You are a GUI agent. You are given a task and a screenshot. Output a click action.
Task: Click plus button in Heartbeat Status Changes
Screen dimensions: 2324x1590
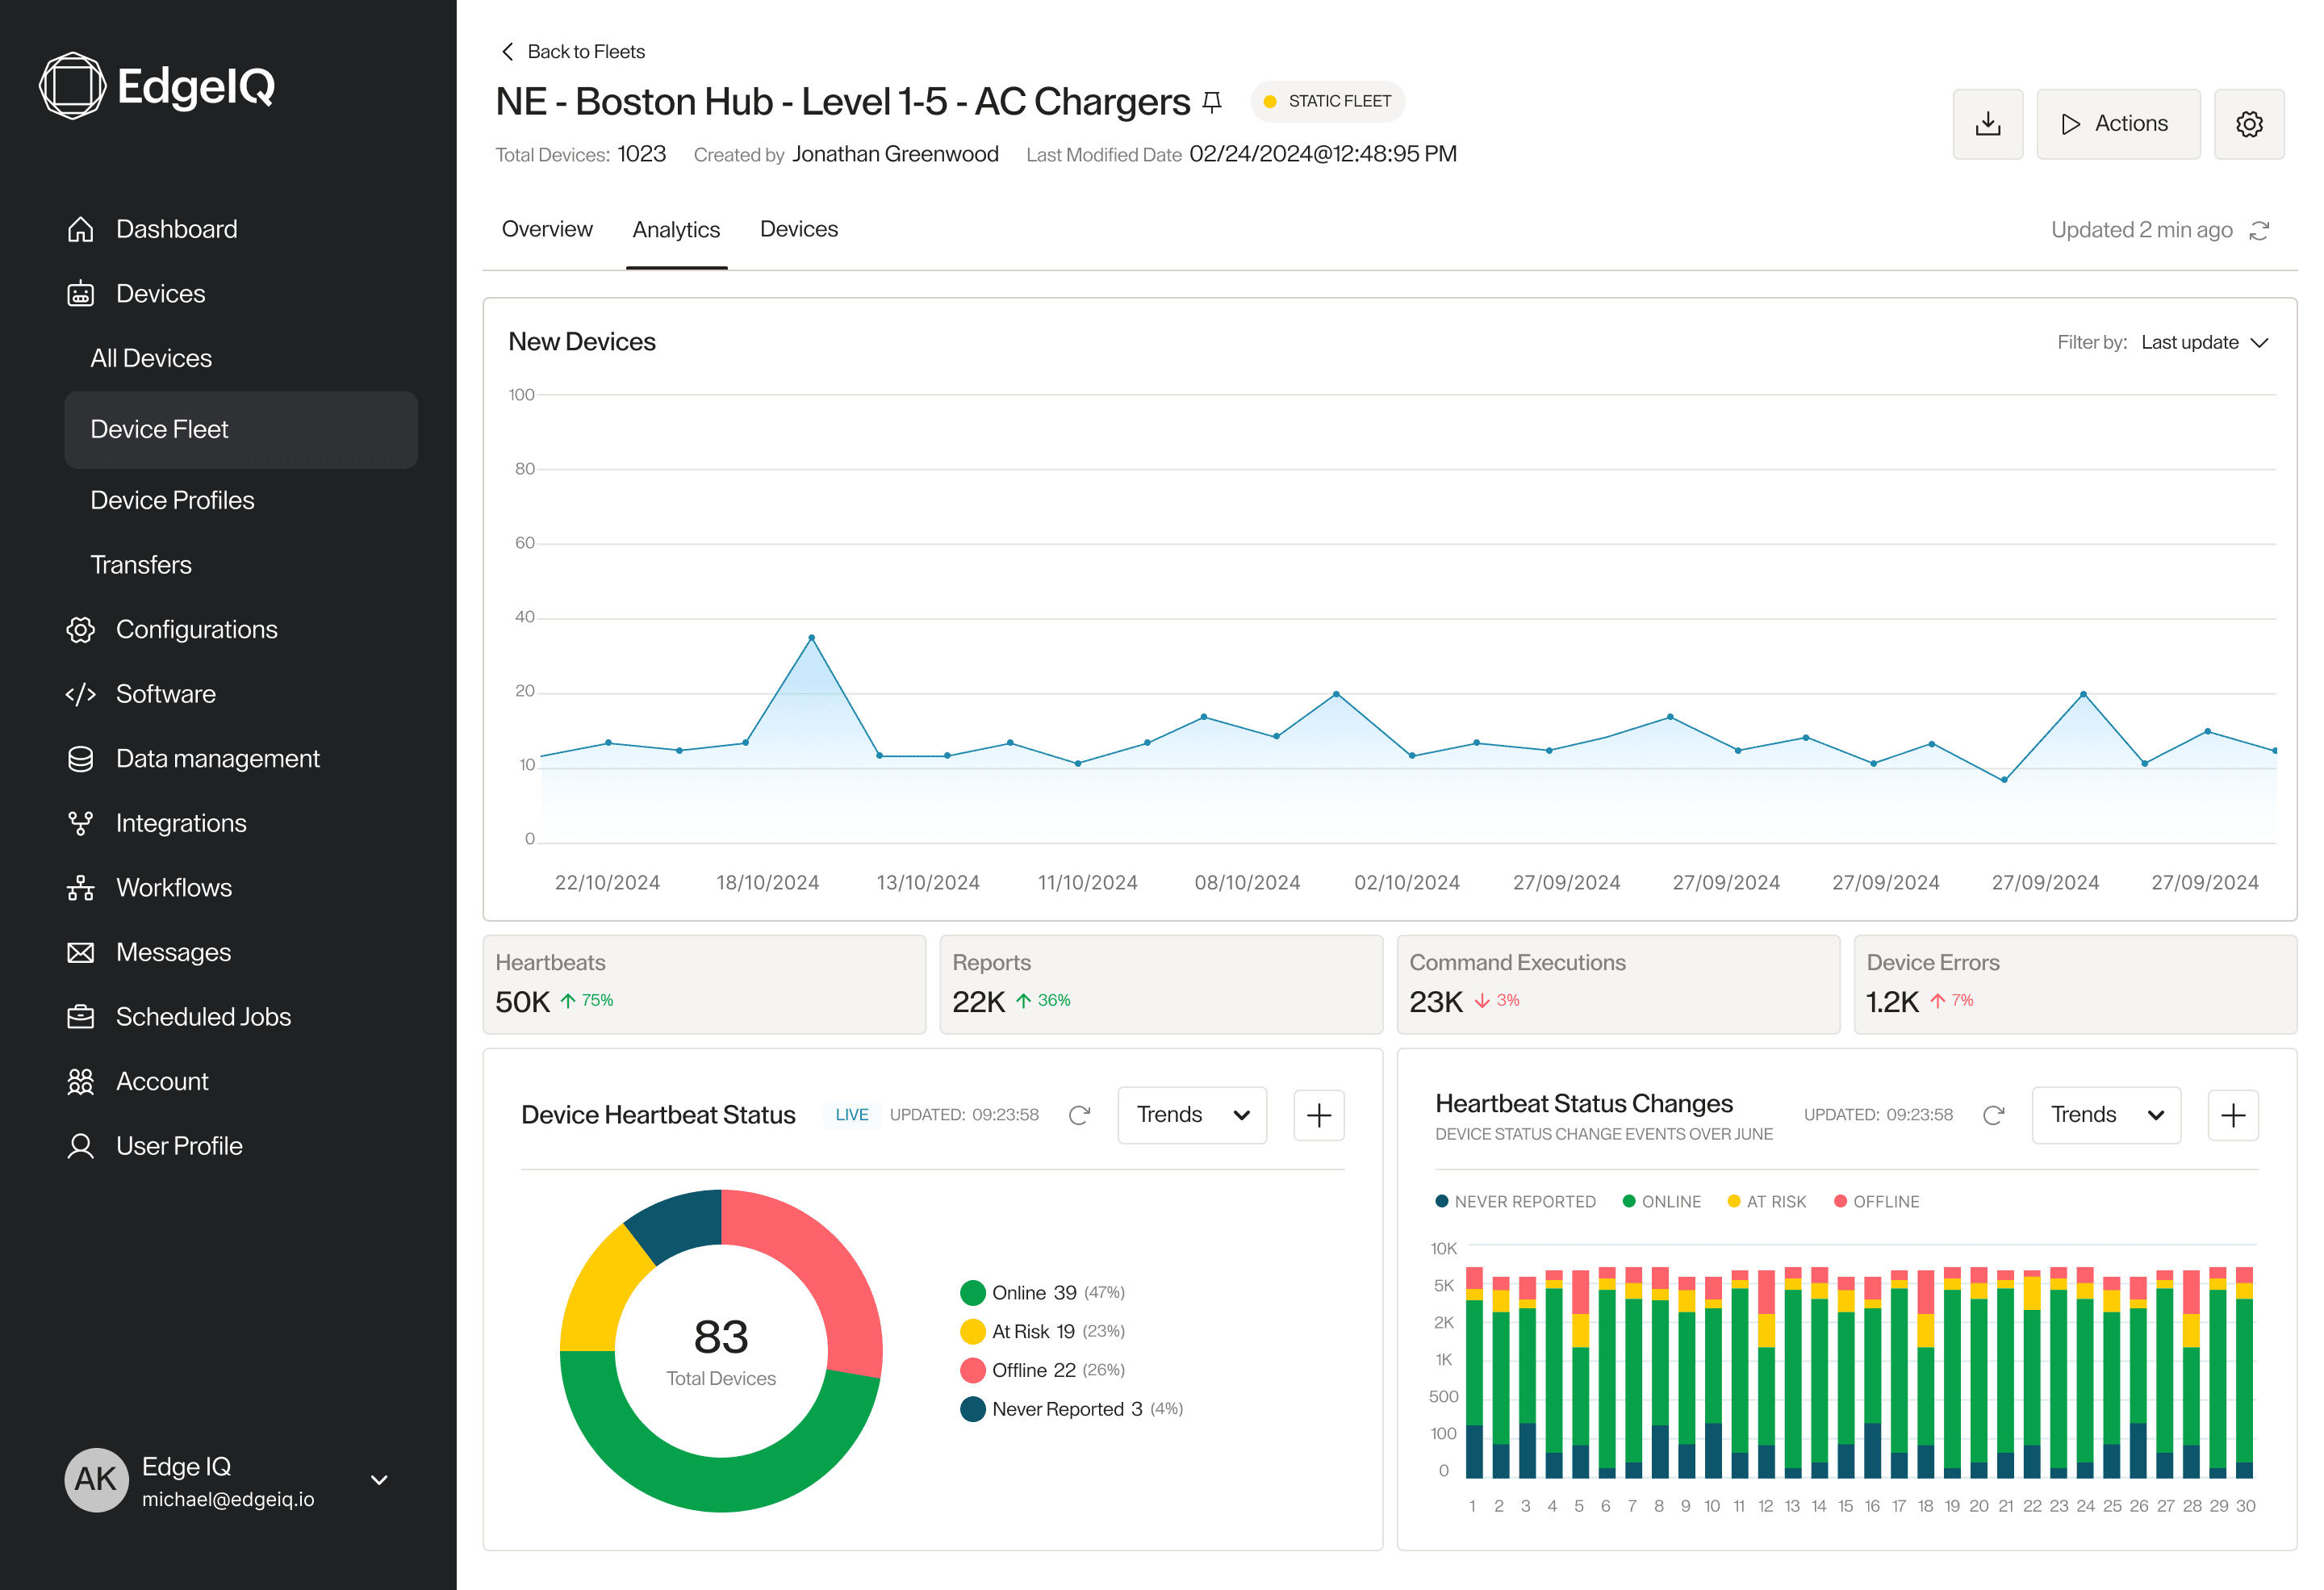[x=2232, y=1115]
